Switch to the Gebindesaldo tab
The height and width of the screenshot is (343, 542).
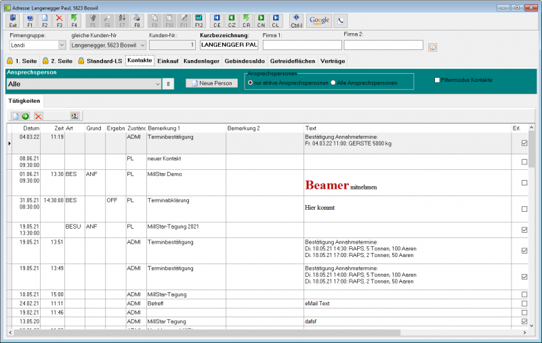[245, 61]
